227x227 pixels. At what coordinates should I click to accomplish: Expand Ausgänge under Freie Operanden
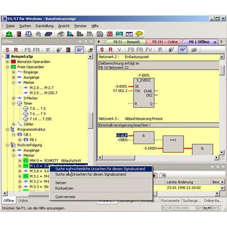(x=14, y=77)
